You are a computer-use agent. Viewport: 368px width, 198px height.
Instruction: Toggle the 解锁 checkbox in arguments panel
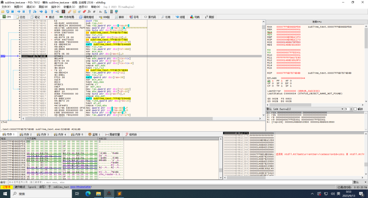click(x=355, y=109)
